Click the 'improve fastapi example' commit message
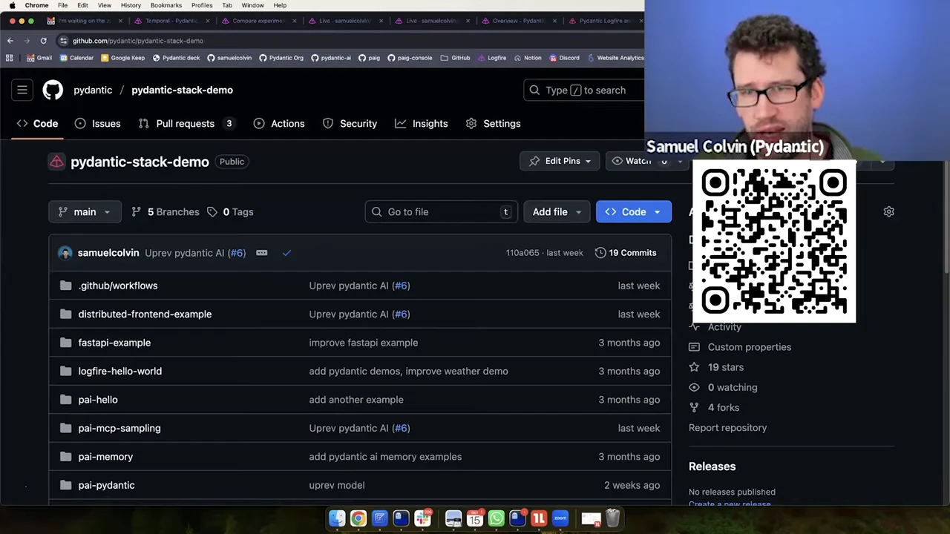 (364, 343)
